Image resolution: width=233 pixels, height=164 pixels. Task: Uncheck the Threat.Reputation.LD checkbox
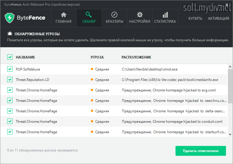pos(10,80)
